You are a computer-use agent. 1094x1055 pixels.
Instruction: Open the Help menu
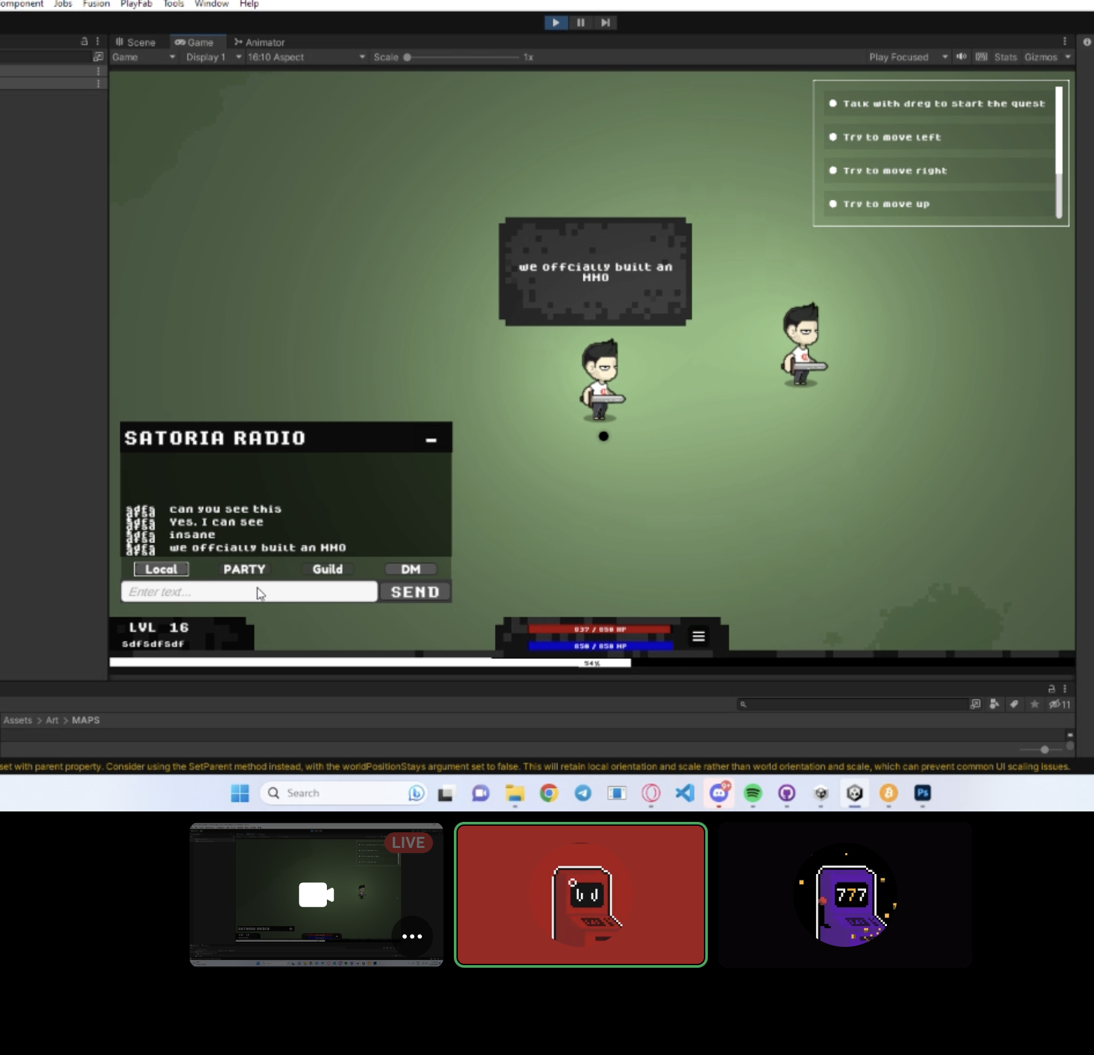coord(249,4)
